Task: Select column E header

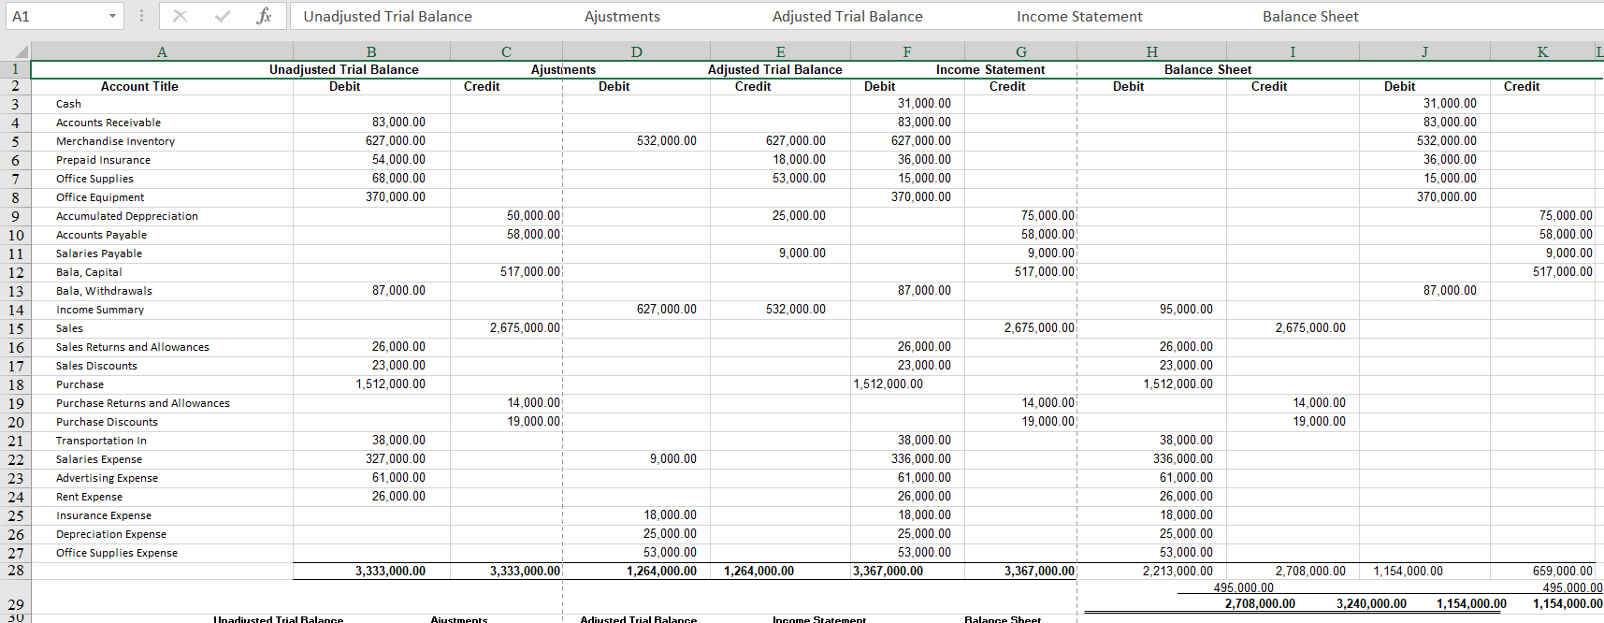Action: [780, 51]
